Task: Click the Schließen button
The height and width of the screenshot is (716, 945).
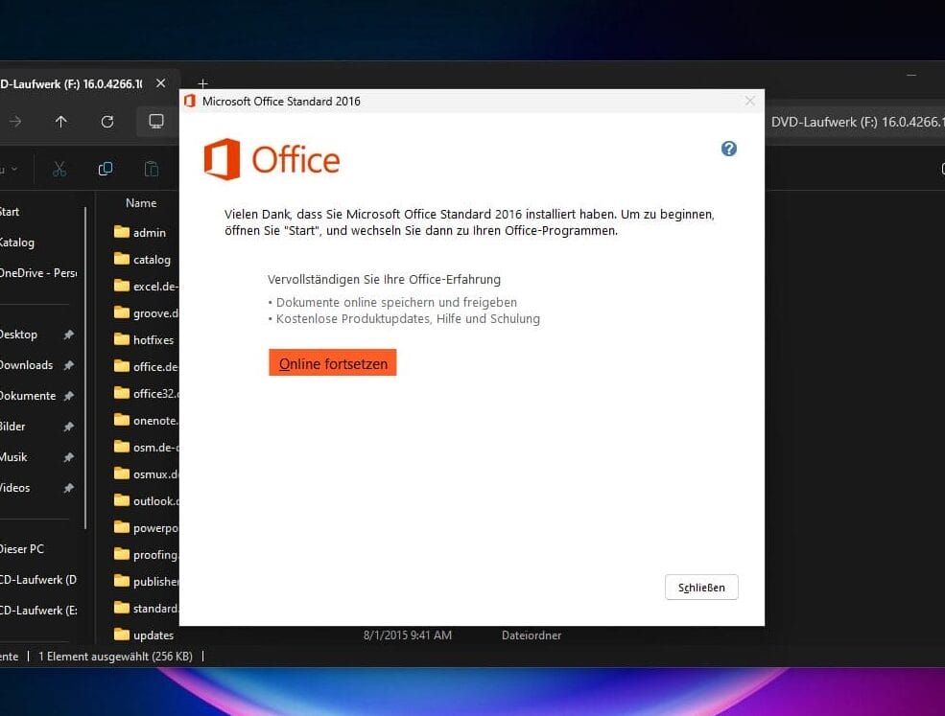Action: pyautogui.click(x=701, y=587)
